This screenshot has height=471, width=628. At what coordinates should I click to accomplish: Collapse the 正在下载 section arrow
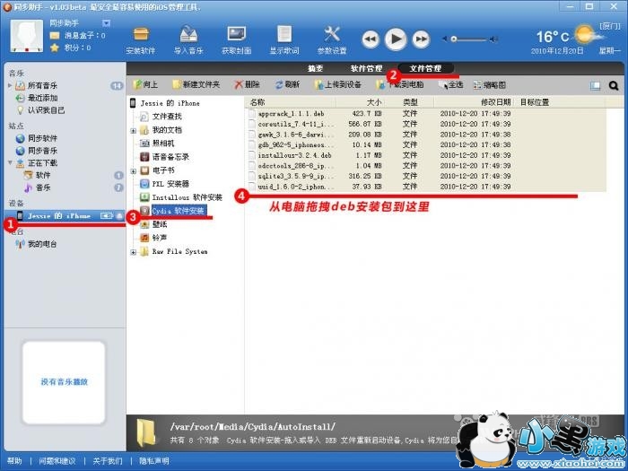coord(10,162)
